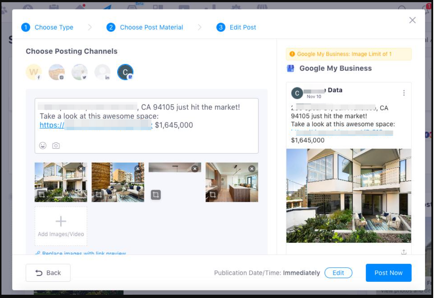Remove the second terrace image

[138, 169]
